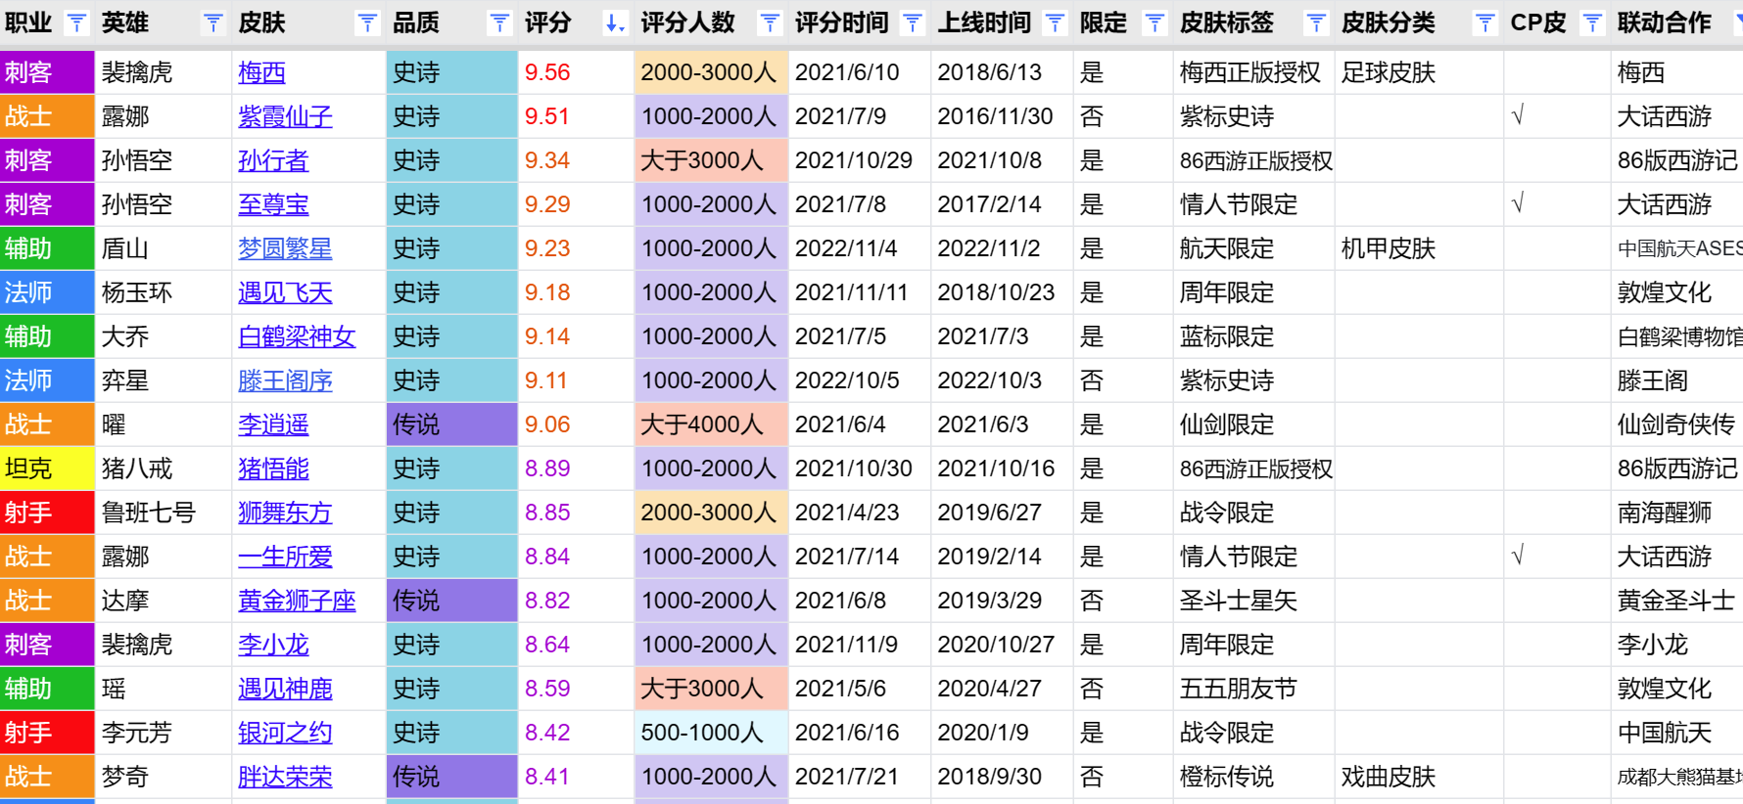This screenshot has width=1743, height=804.
Task: Select CP皮 checkmark in 至尊宝 row
Action: tap(1557, 204)
